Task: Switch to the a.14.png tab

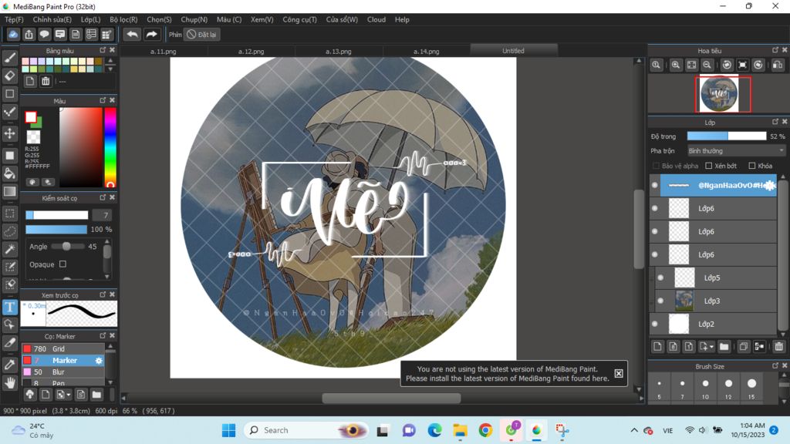Action: click(426, 51)
